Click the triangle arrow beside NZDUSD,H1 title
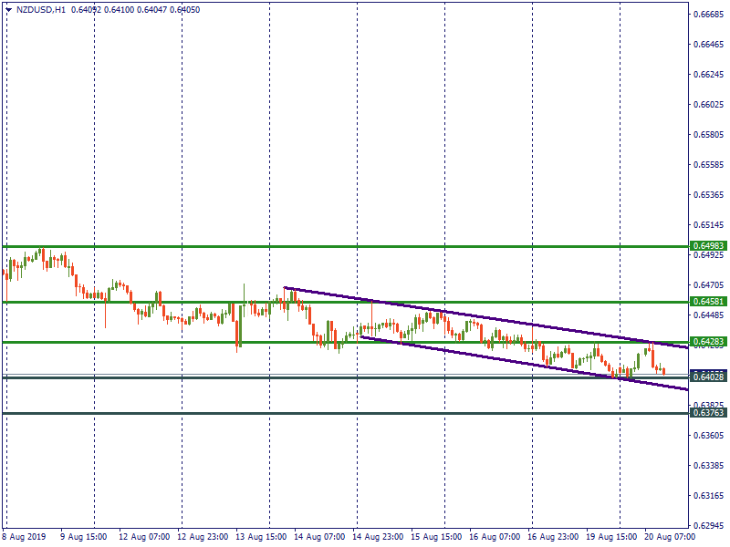 tap(8, 10)
